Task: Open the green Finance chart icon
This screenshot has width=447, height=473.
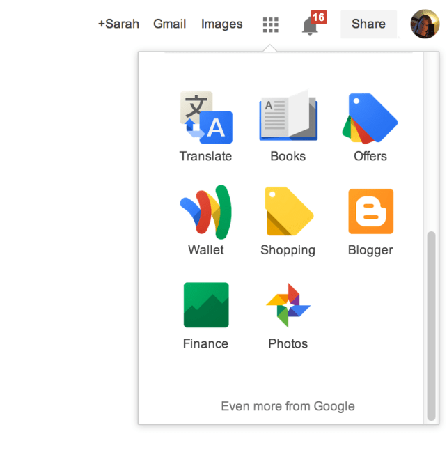Action: [206, 304]
